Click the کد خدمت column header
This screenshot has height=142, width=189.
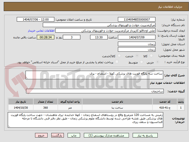(x=165, y=102)
